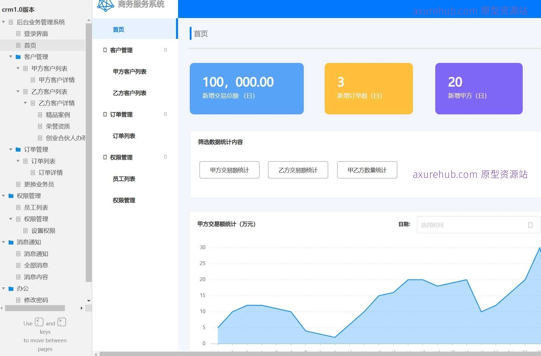Click the page icon beside 登录界面

point(18,34)
